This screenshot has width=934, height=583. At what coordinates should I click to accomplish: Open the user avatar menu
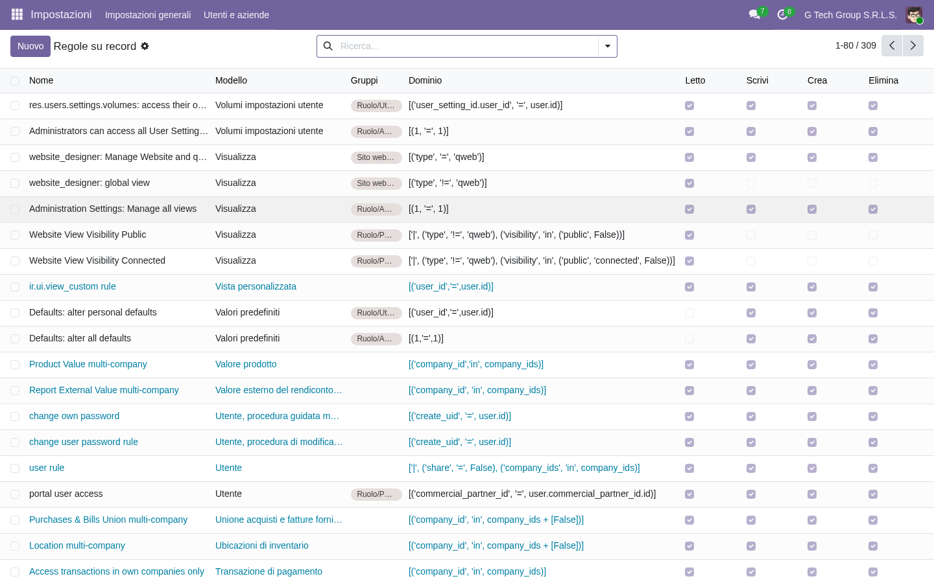[x=915, y=14]
